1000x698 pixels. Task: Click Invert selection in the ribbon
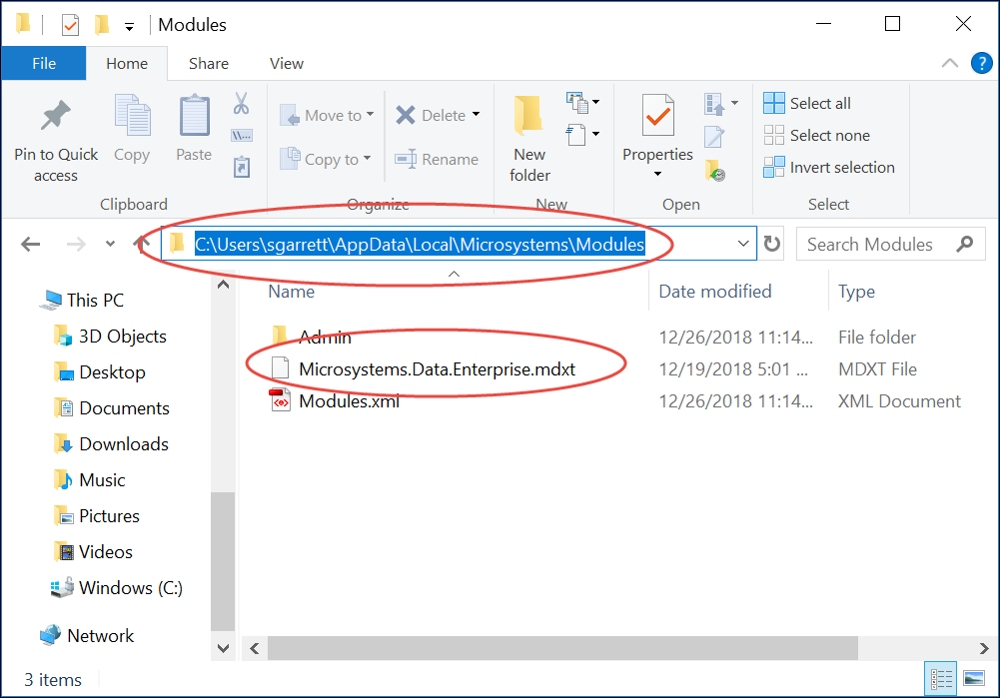829,168
